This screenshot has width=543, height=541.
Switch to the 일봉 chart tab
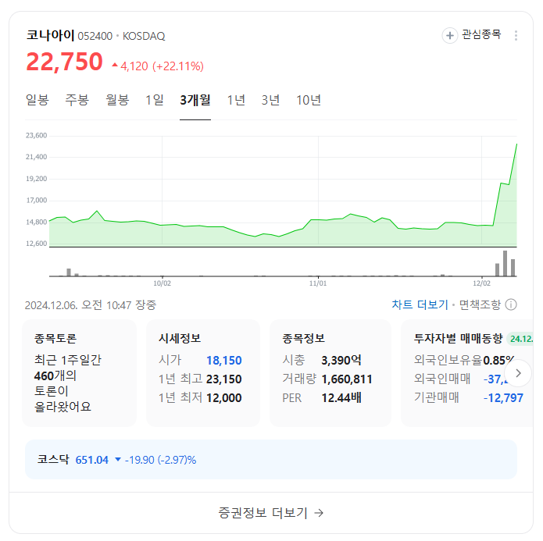38,100
